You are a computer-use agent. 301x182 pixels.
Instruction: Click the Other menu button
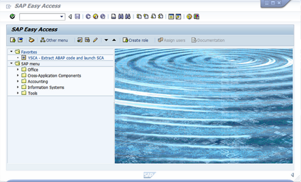(54, 40)
